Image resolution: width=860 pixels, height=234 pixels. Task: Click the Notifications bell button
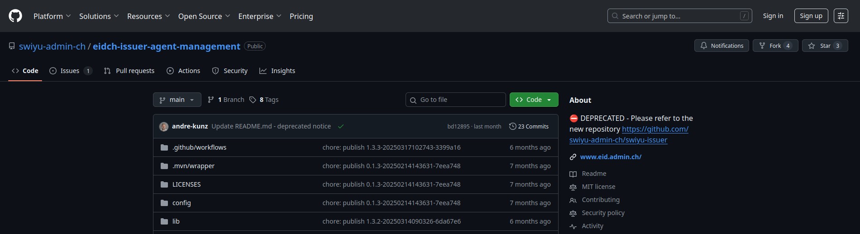click(721, 46)
